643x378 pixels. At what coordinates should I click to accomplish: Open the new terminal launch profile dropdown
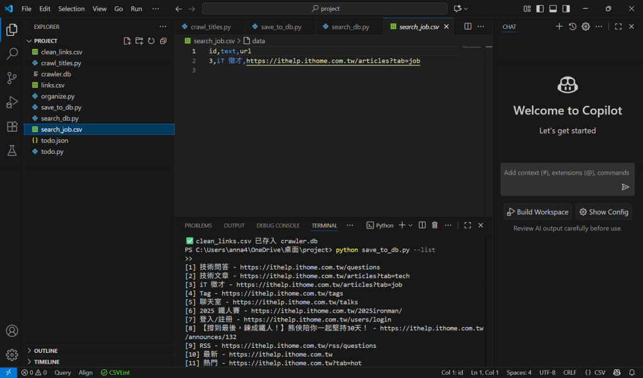tap(411, 225)
